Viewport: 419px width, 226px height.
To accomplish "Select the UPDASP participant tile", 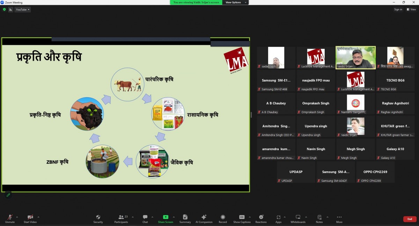I will 296,172.
